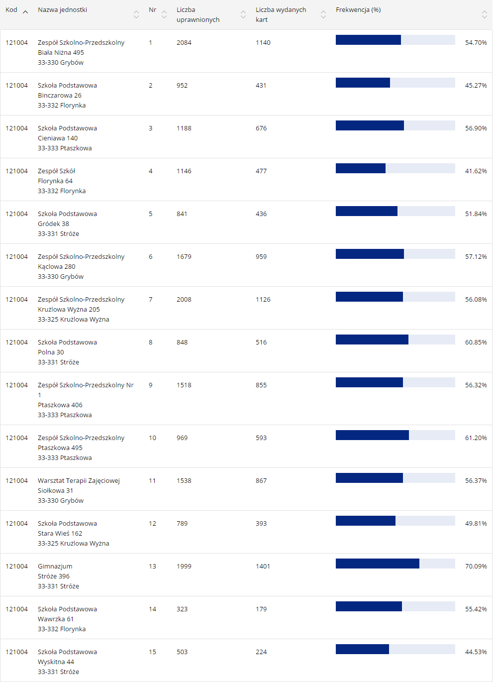This screenshot has width=493, height=682.
Task: Select Szkoła Podstawowa Wyskitna 44 entry
Action: coord(67,652)
